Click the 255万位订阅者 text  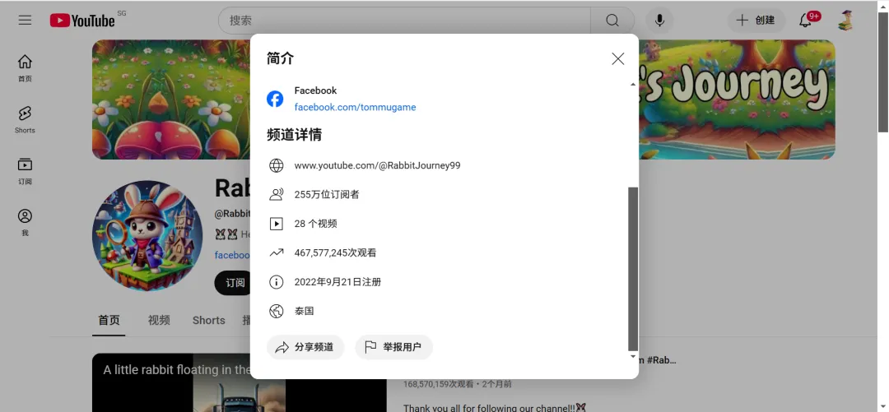pyautogui.click(x=327, y=194)
